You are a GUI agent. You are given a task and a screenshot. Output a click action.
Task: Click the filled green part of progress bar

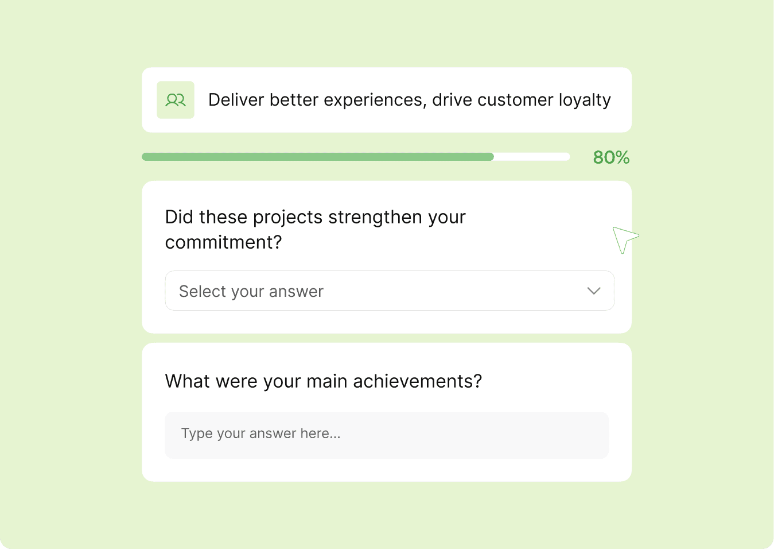coord(317,157)
